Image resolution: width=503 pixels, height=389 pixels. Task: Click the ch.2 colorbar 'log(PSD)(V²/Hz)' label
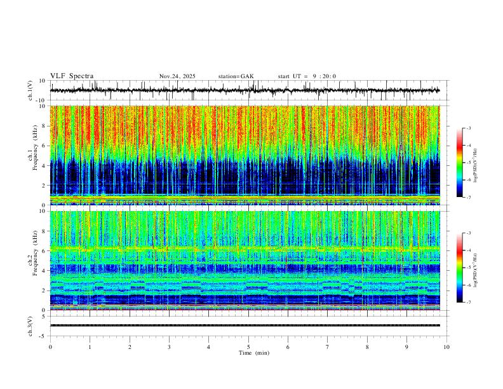(476, 270)
